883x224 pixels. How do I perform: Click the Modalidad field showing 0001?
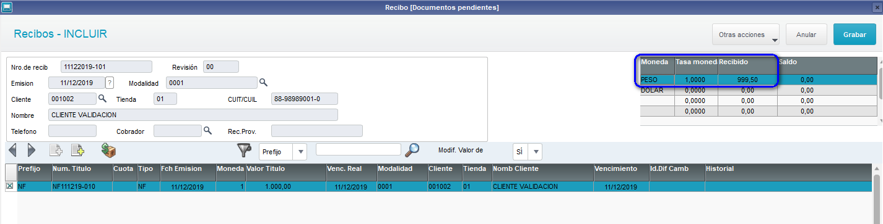(212, 83)
